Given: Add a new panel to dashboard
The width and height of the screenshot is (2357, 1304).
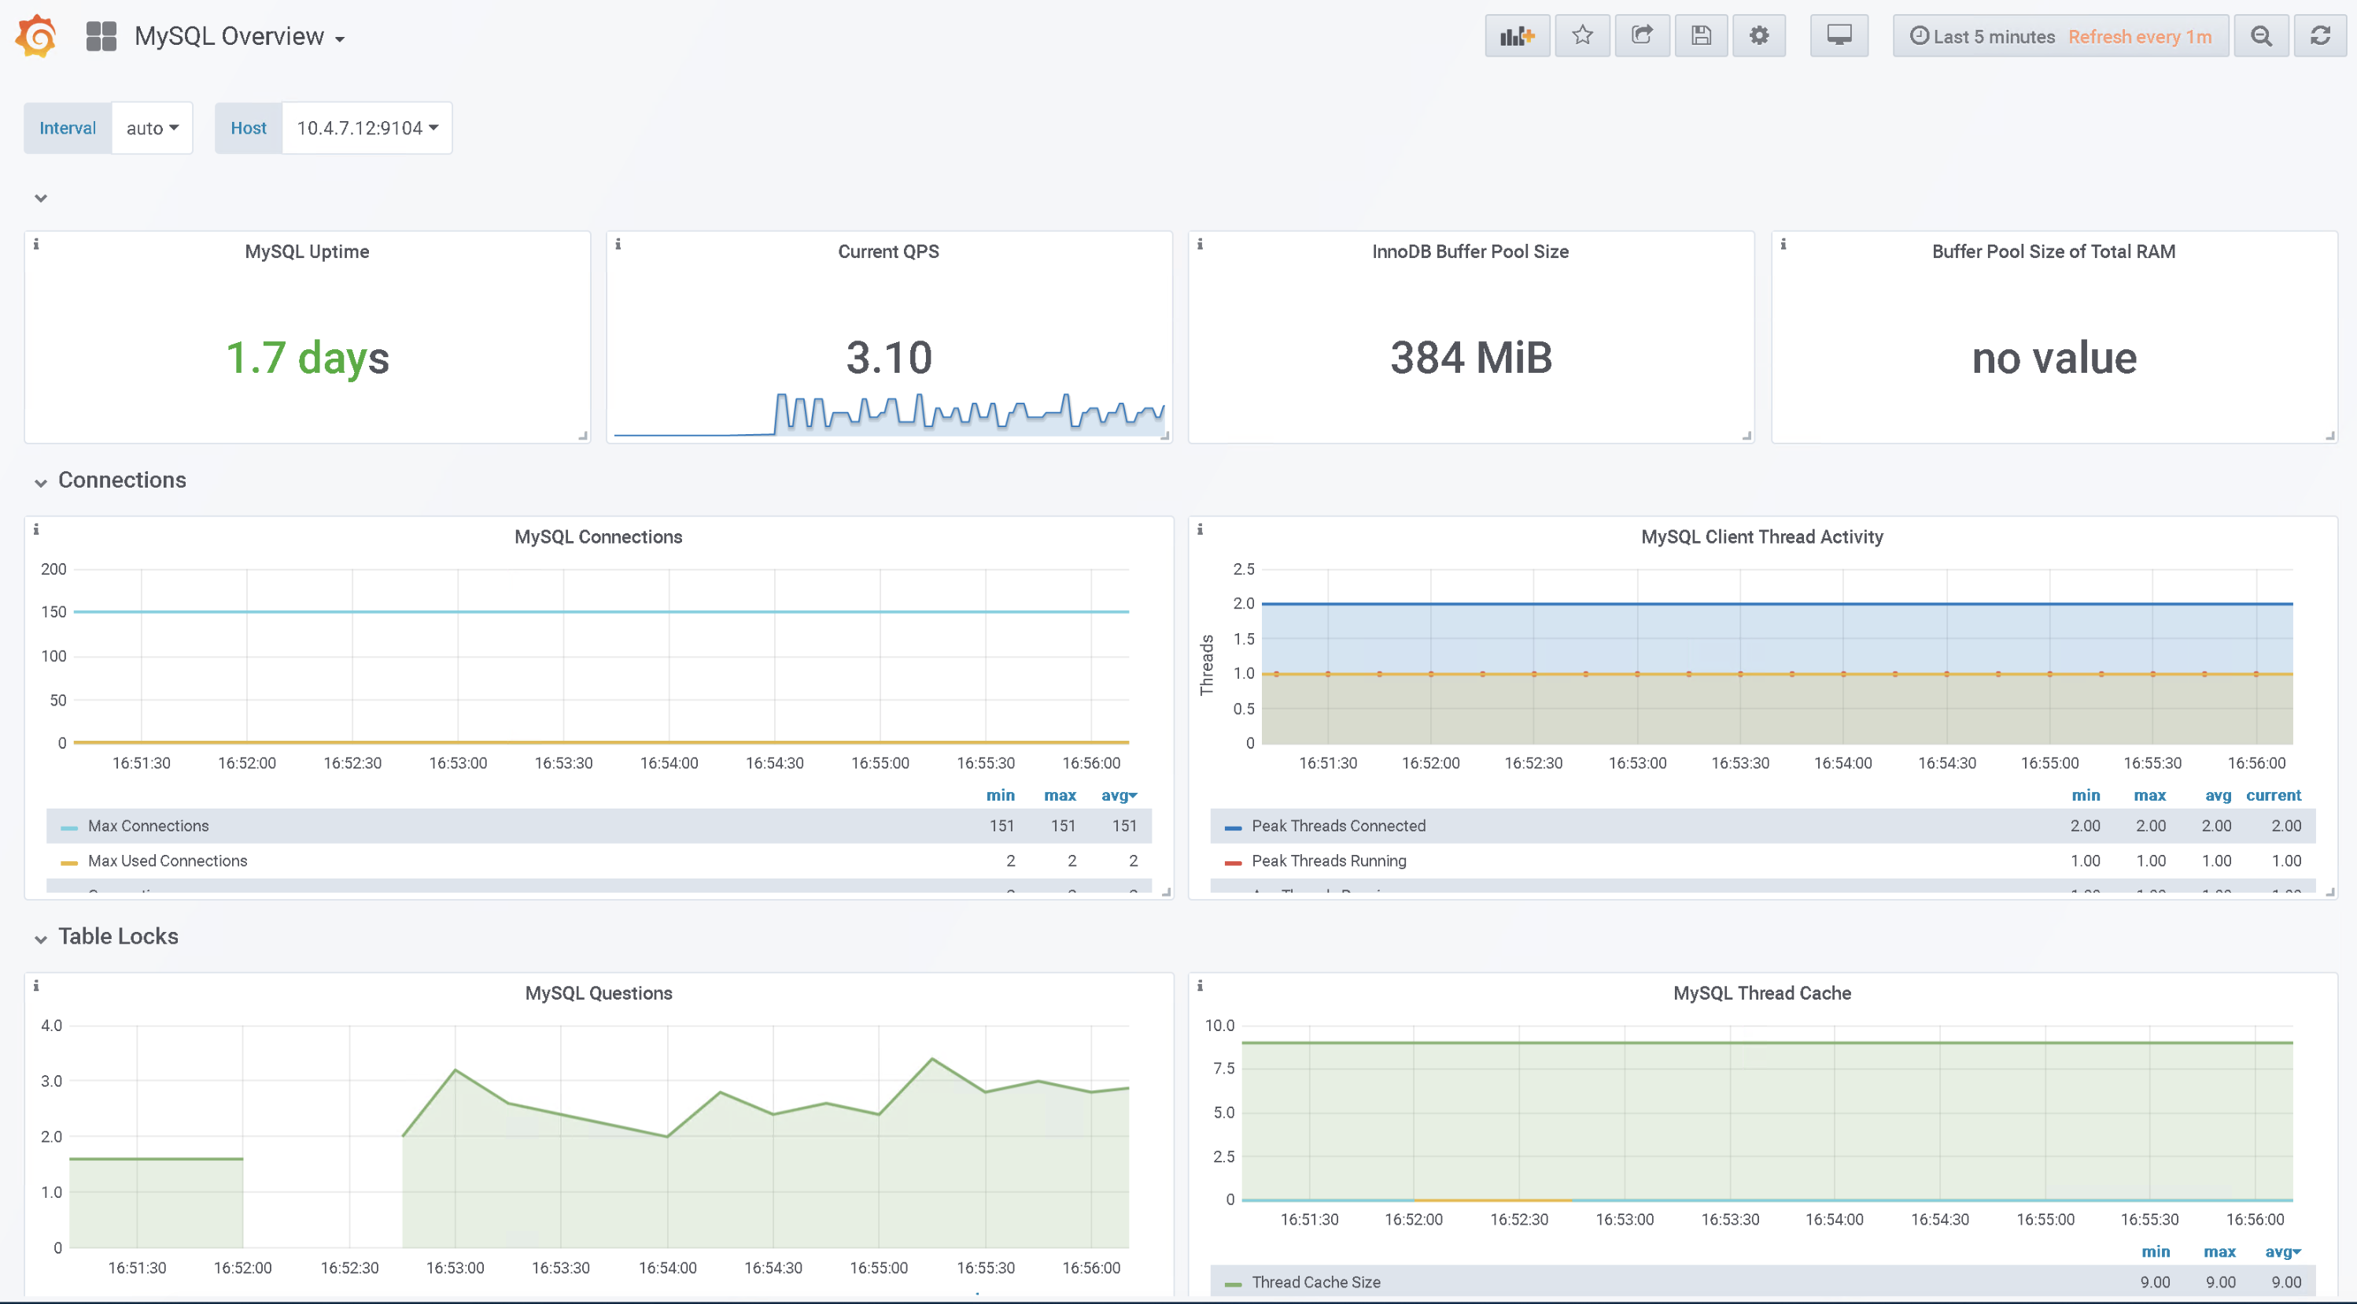Looking at the screenshot, I should coord(1516,37).
